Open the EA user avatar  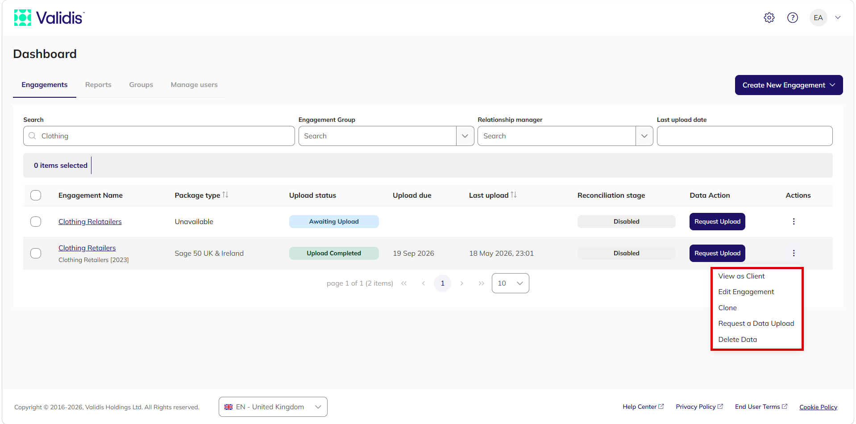[x=819, y=18]
